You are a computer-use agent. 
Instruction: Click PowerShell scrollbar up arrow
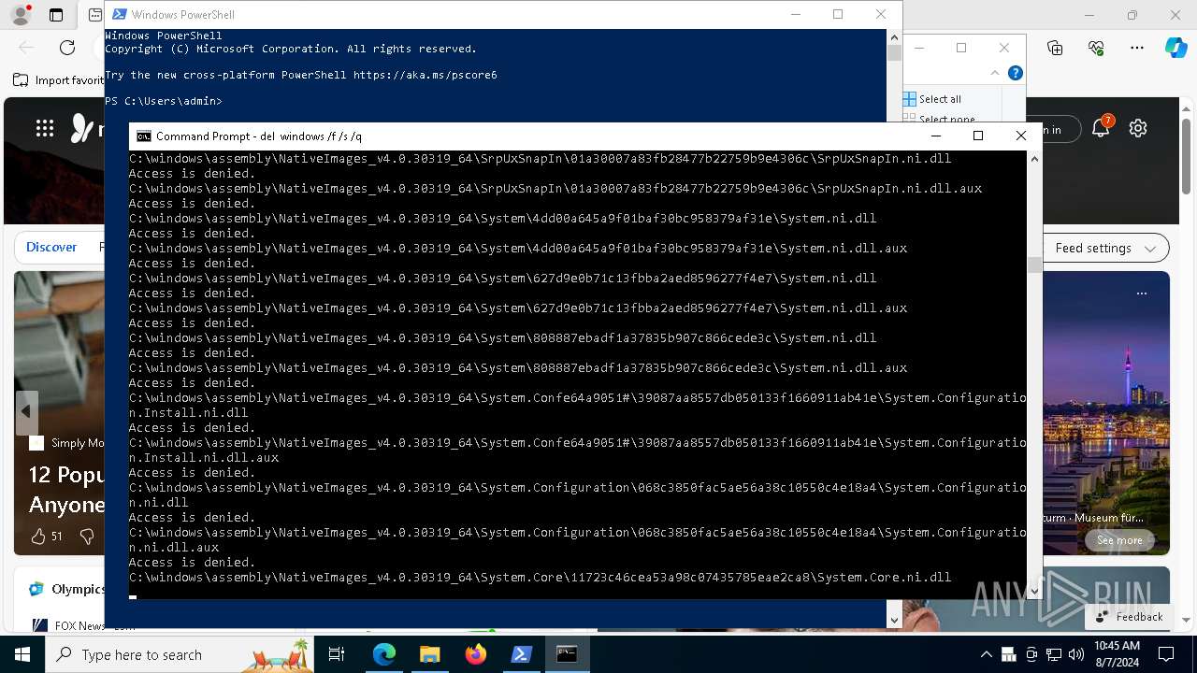pyautogui.click(x=894, y=37)
